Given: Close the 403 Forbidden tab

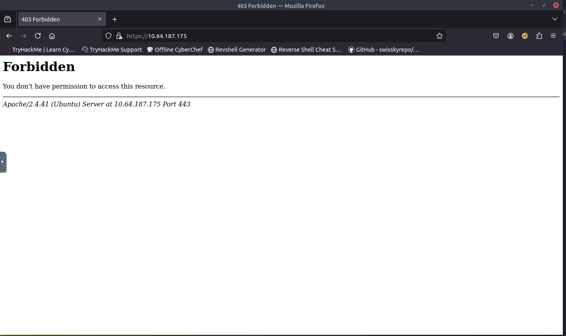Looking at the screenshot, I should click(x=100, y=19).
